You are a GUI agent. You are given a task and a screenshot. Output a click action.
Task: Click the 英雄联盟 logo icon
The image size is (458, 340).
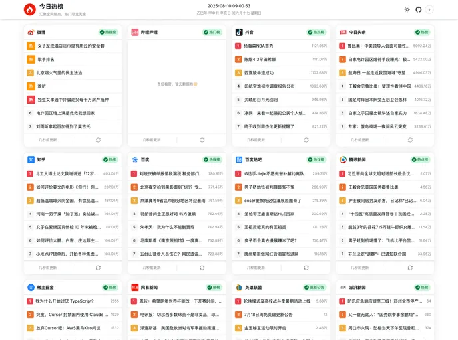(239, 288)
